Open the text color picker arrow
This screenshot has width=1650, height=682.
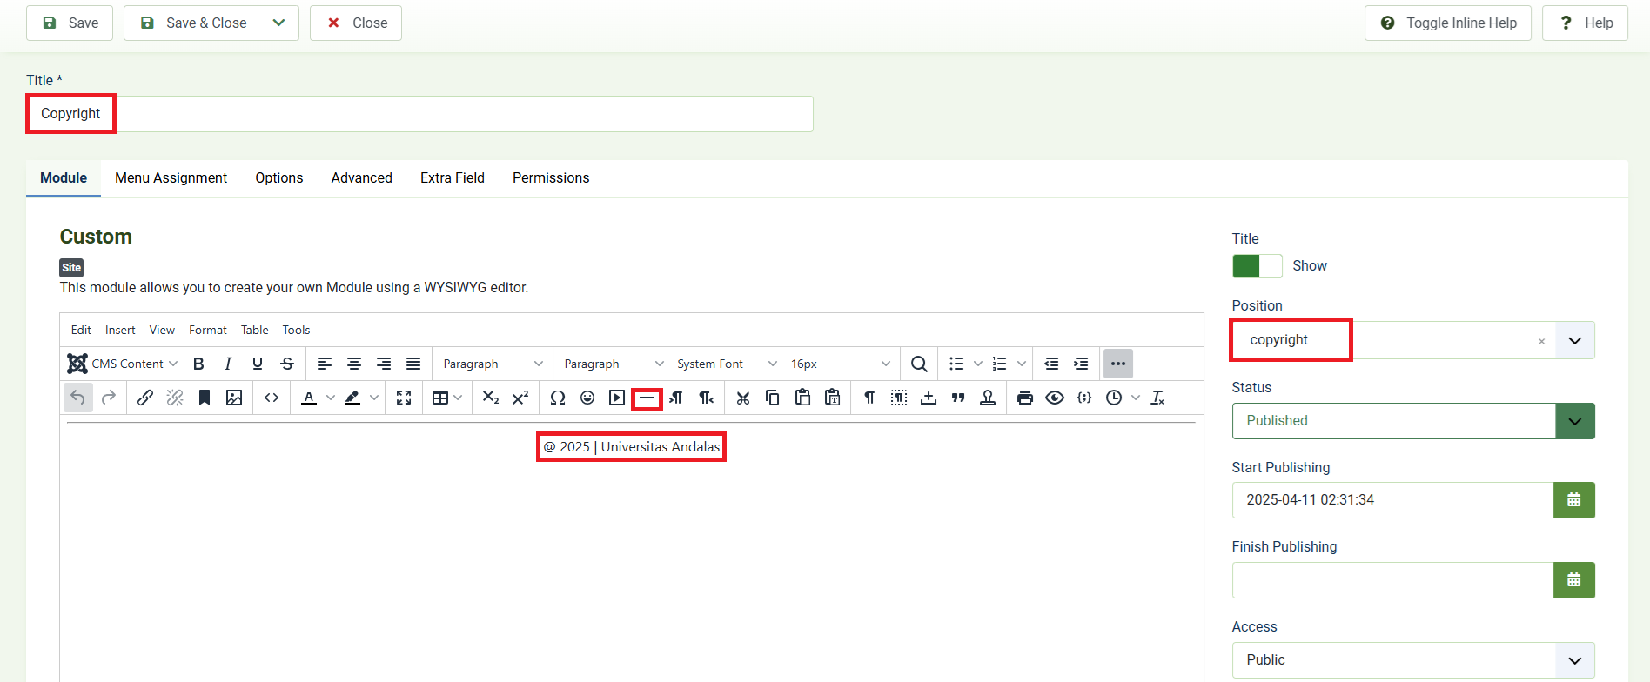331,398
